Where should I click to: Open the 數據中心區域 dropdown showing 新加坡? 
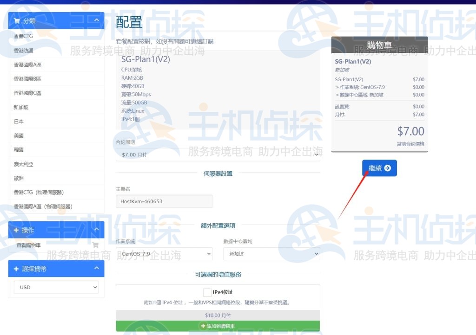(x=271, y=254)
